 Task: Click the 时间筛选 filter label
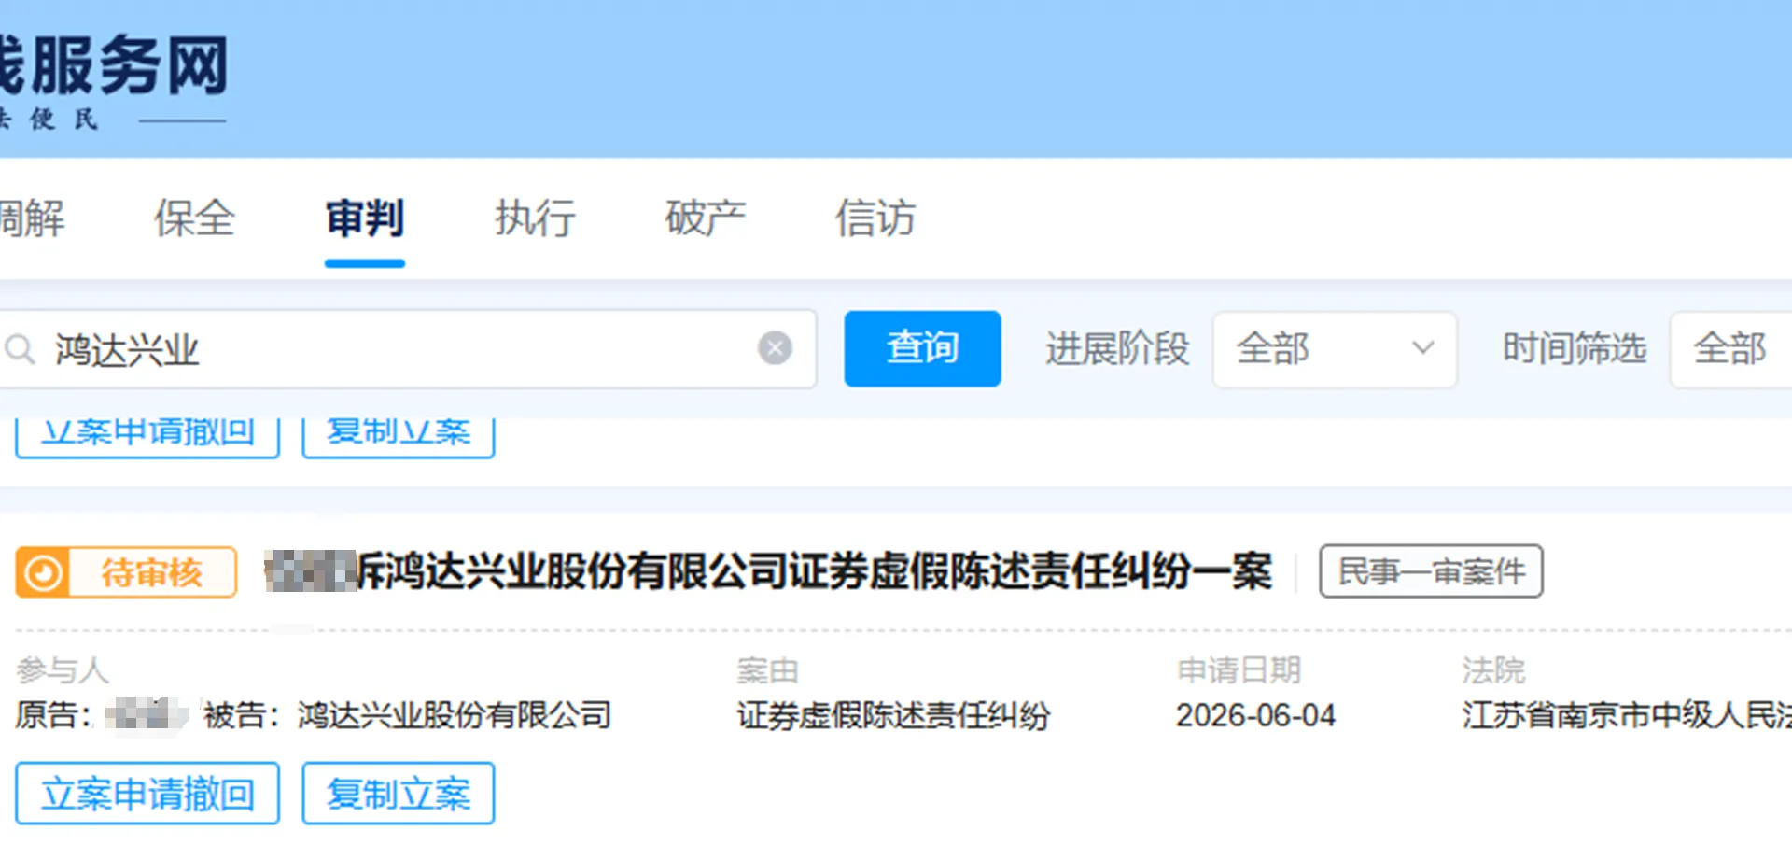point(1575,348)
